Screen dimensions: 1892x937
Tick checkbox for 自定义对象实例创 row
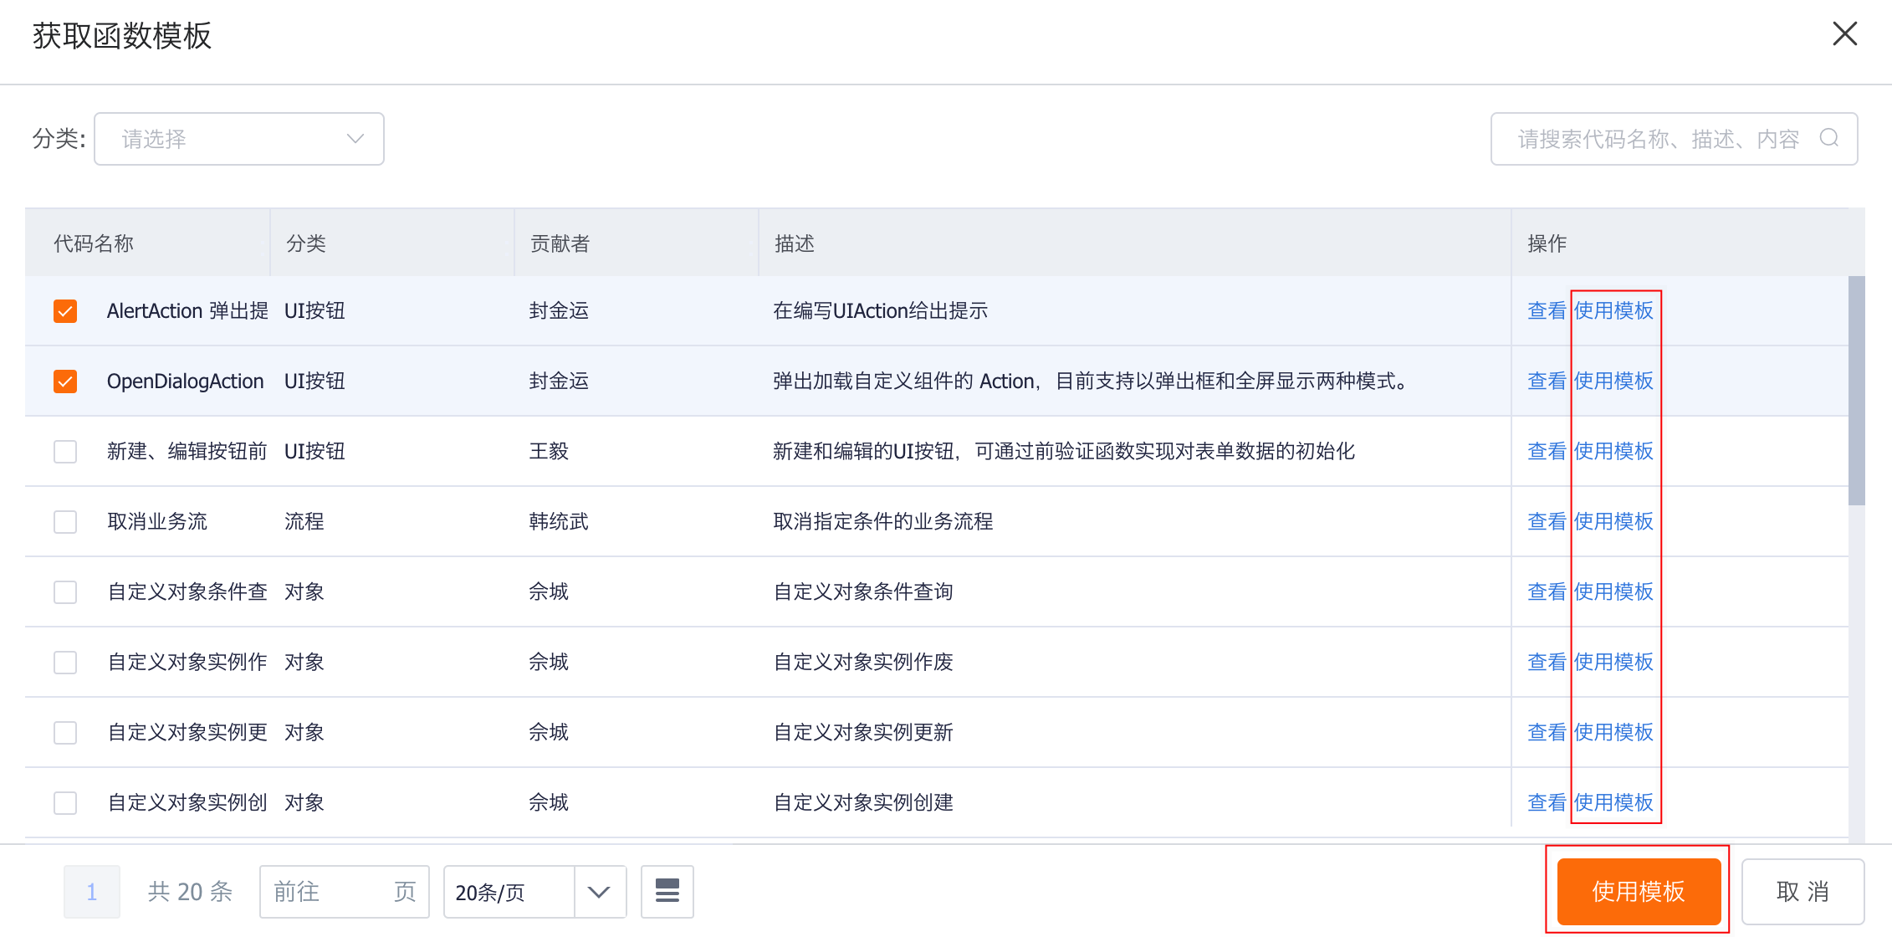[65, 803]
